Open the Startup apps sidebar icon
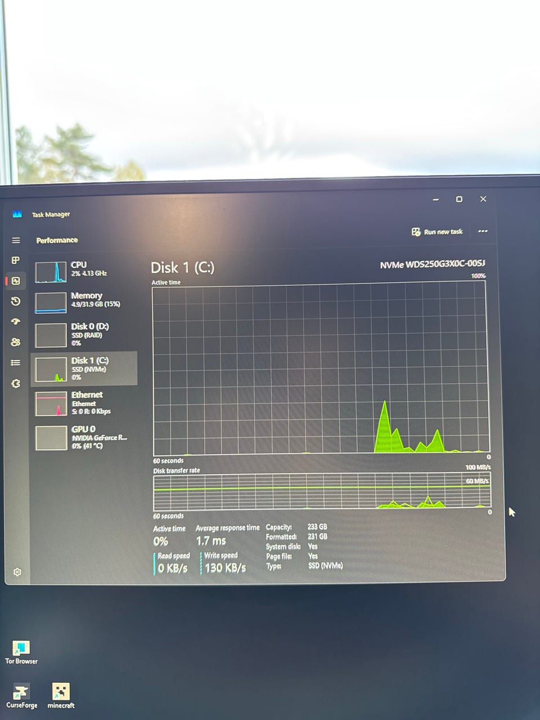540x720 pixels. tap(16, 322)
